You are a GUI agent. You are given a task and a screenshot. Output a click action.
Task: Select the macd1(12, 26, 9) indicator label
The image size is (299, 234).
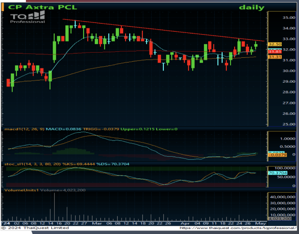[x=25, y=129]
